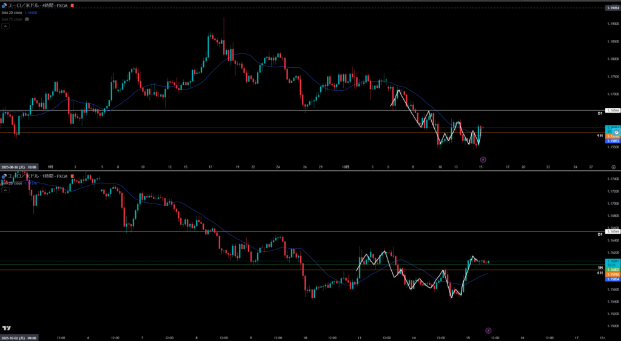This screenshot has height=341, width=621.
Task: Open the economic event lightning icon on upper chart
Action: (483, 159)
